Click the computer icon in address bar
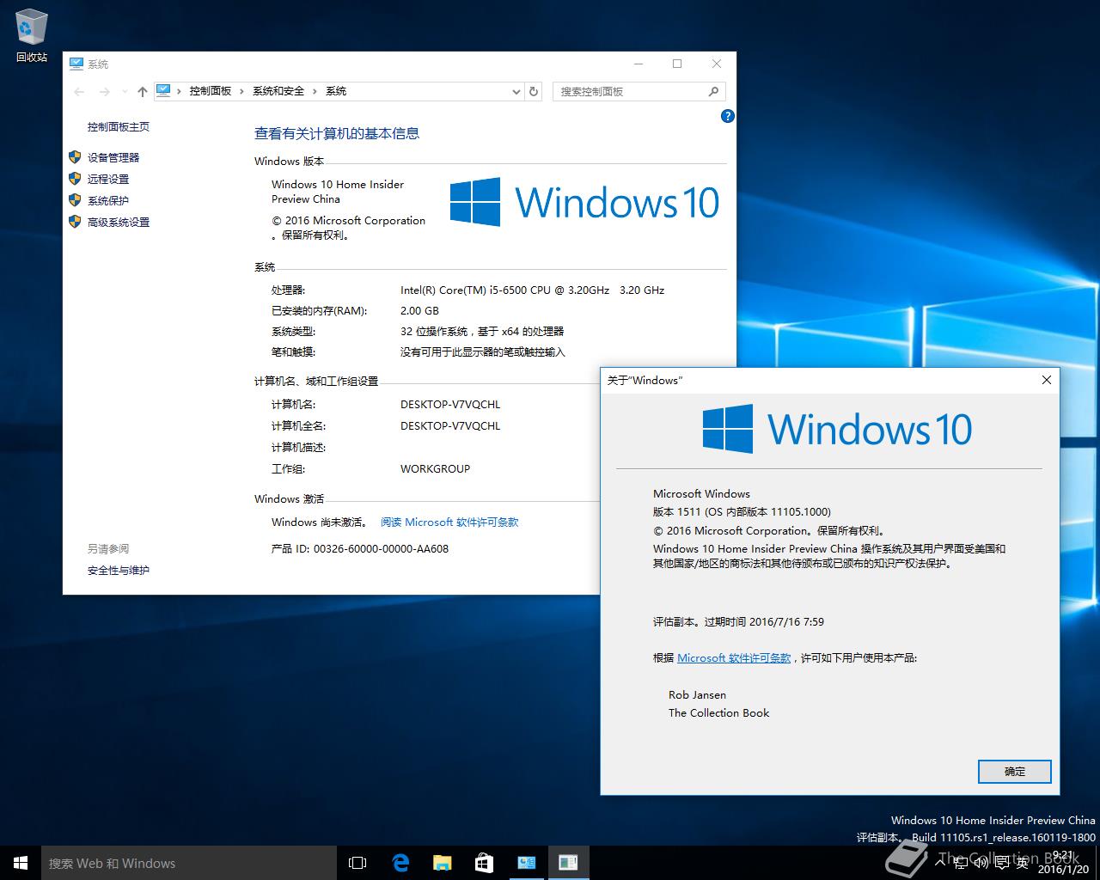Image resolution: width=1100 pixels, height=880 pixels. pos(163,90)
